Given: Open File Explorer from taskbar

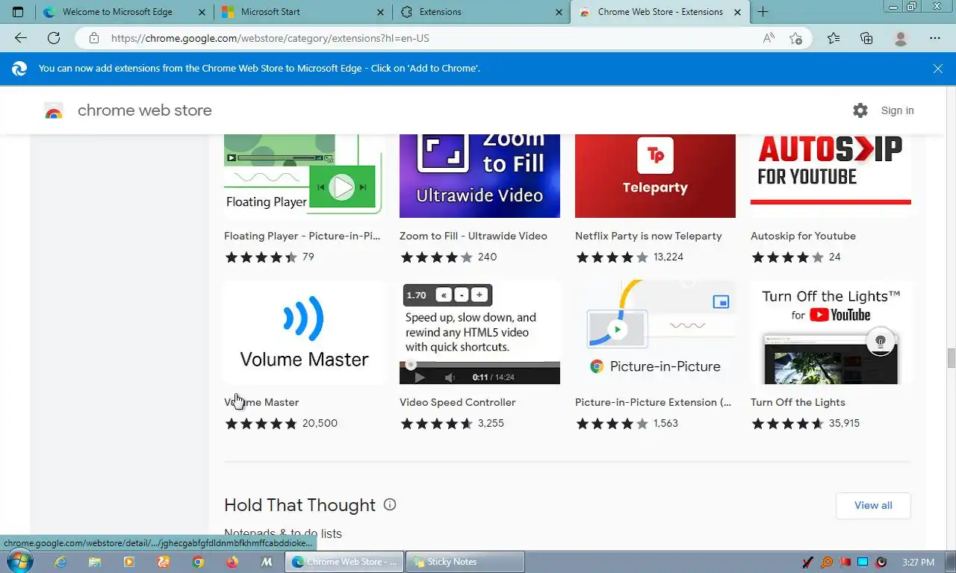Looking at the screenshot, I should 94,562.
